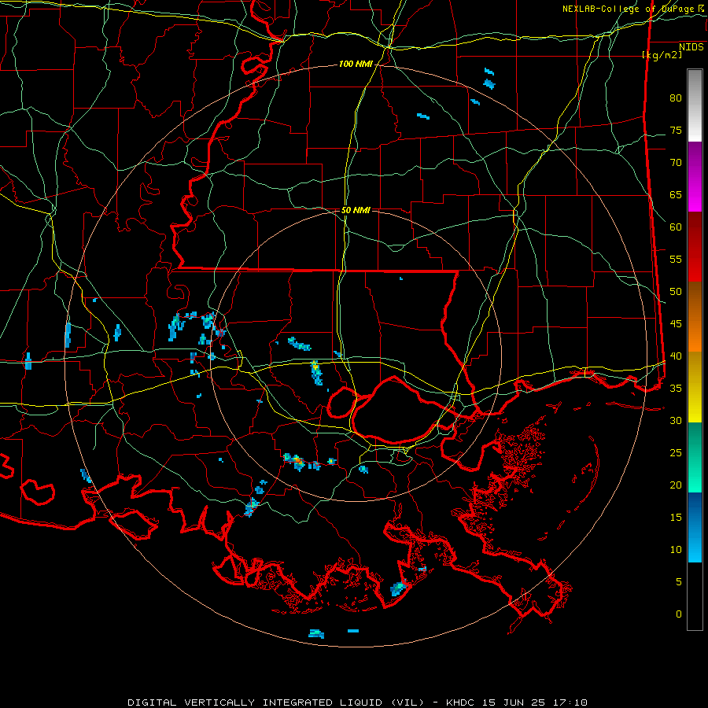Click the 15 value on the scale
This screenshot has height=708, width=708.
pyautogui.click(x=676, y=518)
